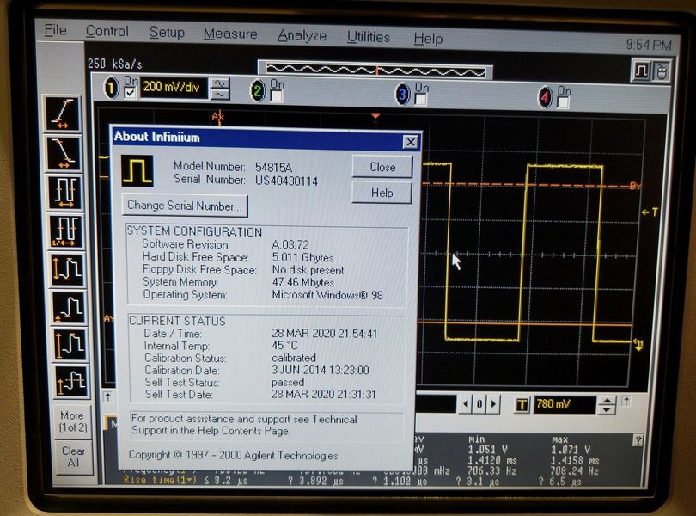Click the mouse icon in top right corner
Screen dimensions: 696x516
tap(662, 71)
